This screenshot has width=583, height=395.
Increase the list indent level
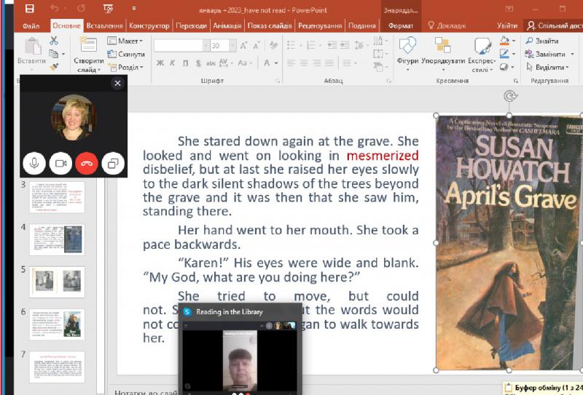(345, 45)
